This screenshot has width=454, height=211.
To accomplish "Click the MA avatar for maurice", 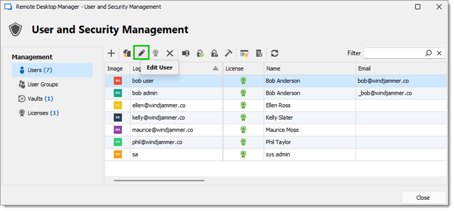I will [117, 130].
